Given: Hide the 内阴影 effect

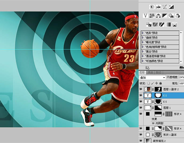Looking at the screenshot, I should [153, 123].
